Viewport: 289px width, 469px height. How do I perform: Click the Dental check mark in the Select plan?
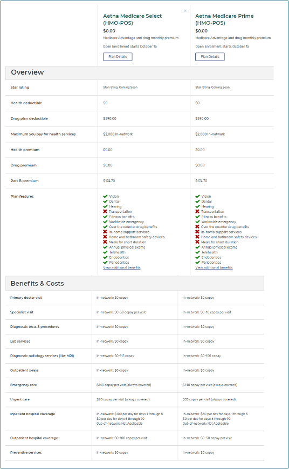tap(105, 202)
